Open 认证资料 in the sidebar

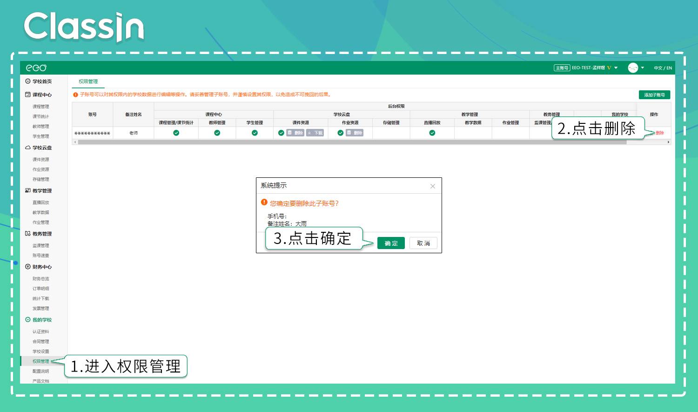41,331
